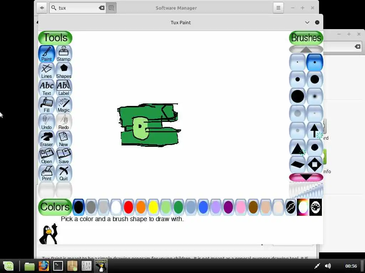365x273 pixels.
Task: Open the color mixer palette
Action: [316, 207]
